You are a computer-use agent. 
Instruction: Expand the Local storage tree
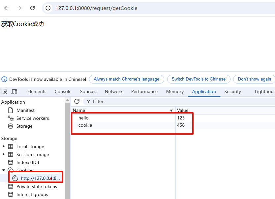(x=4, y=146)
